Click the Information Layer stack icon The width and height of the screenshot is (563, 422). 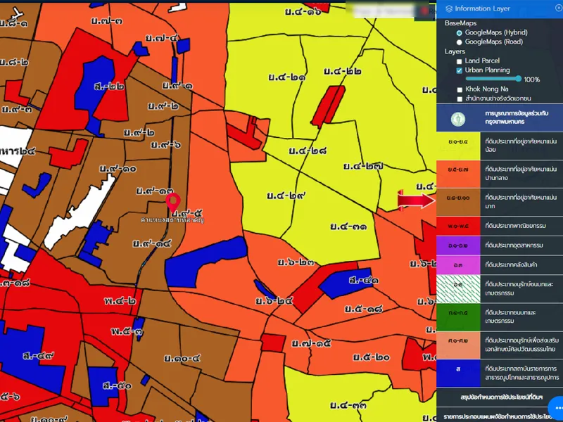[x=449, y=9]
